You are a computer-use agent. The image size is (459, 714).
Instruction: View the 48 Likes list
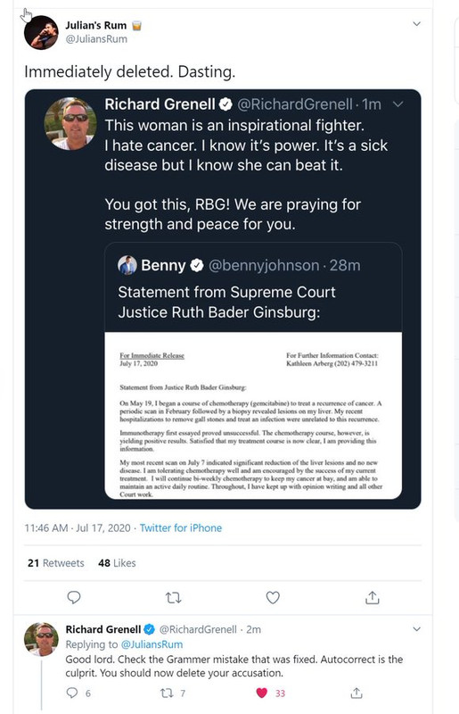pos(117,563)
